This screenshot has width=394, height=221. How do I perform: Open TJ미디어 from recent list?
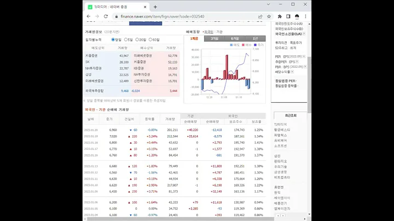click(280, 124)
